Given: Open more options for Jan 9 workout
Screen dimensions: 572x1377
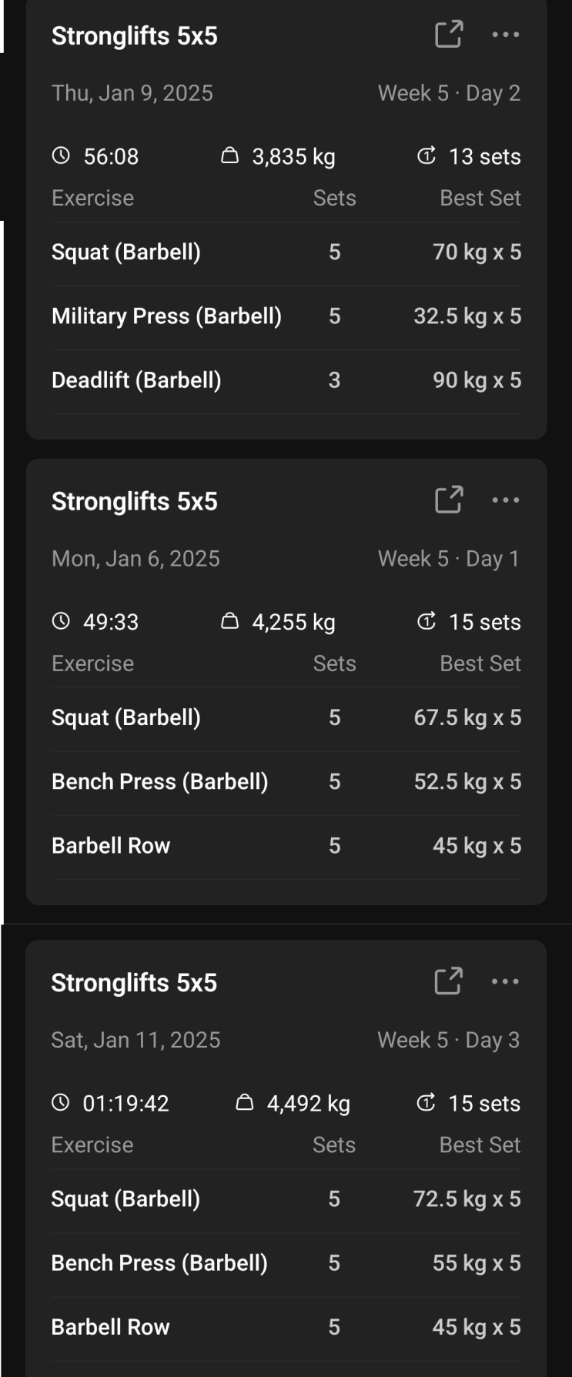Looking at the screenshot, I should point(505,35).
